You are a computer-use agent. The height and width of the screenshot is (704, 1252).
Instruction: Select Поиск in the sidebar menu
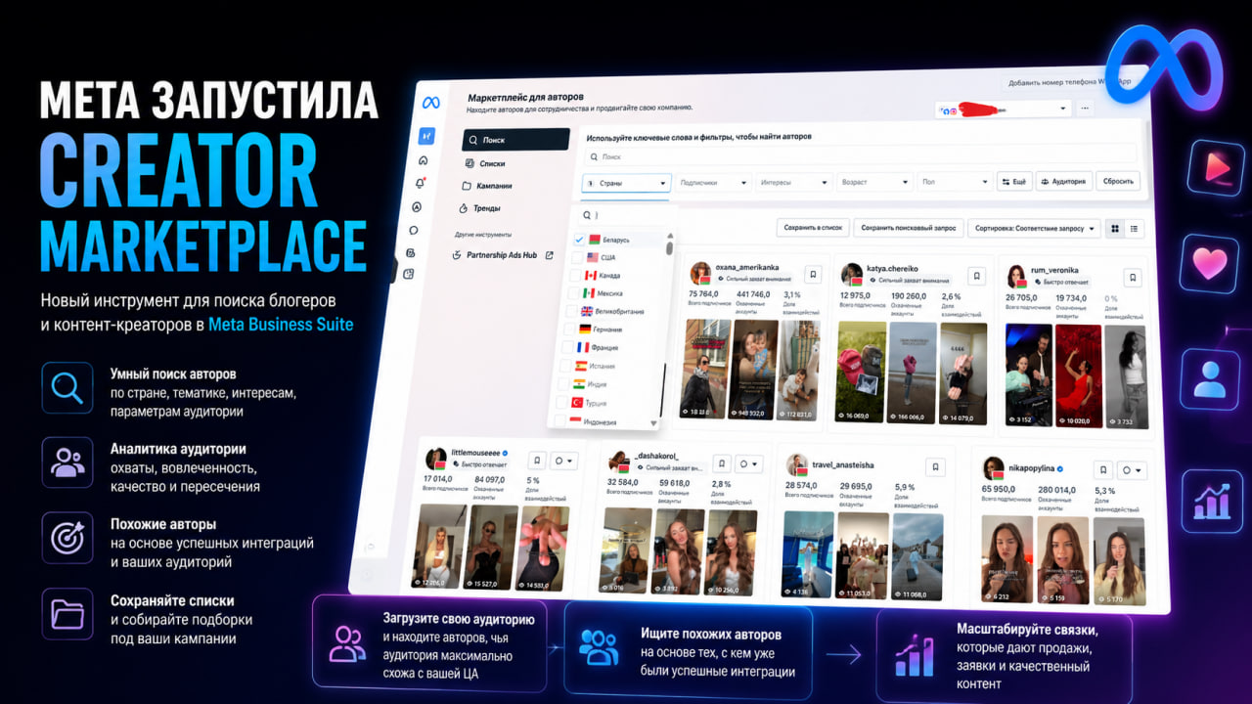coord(515,140)
